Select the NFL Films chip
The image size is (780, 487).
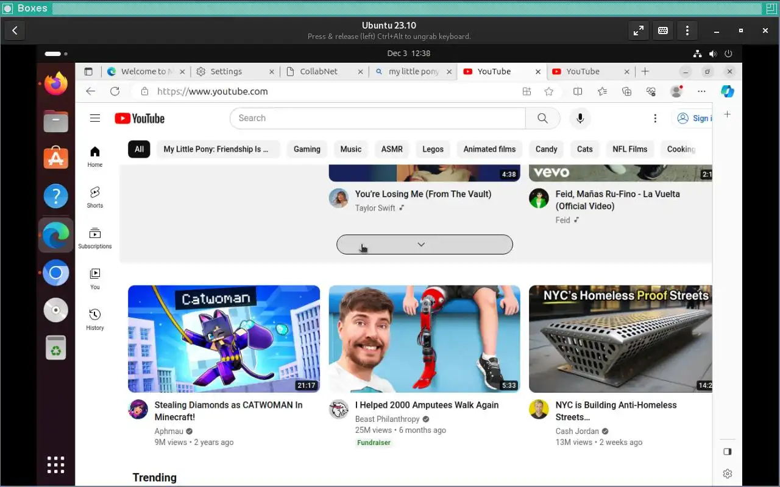[630, 149]
